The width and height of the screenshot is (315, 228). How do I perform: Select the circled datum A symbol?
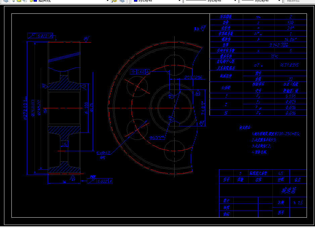click(45, 111)
